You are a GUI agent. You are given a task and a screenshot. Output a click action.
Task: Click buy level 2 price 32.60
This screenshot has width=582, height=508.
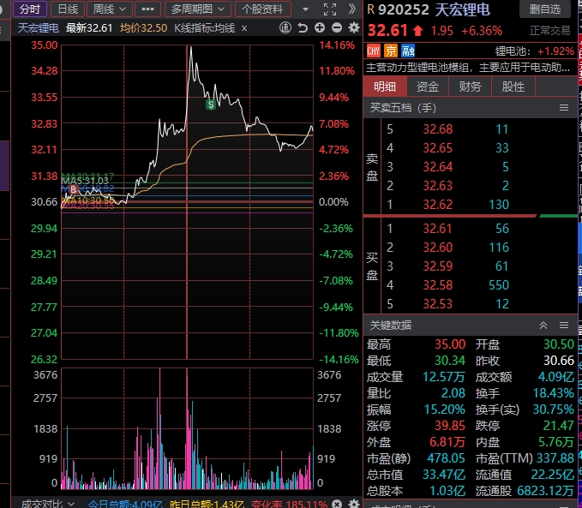coord(438,248)
